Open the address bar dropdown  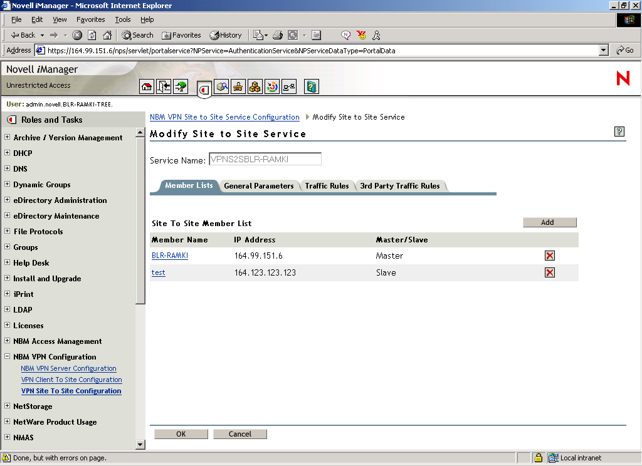pyautogui.click(x=603, y=50)
